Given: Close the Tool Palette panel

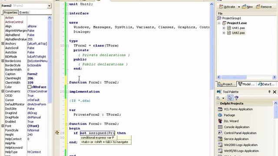Looking at the screenshot, I should coord(275,92).
